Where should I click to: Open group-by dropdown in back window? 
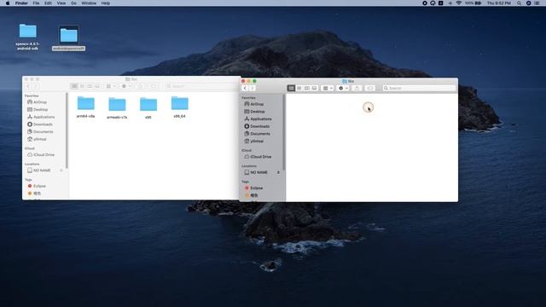coord(110,86)
